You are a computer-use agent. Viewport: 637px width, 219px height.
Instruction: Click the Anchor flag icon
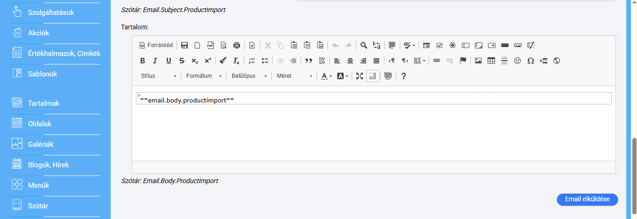[463, 61]
